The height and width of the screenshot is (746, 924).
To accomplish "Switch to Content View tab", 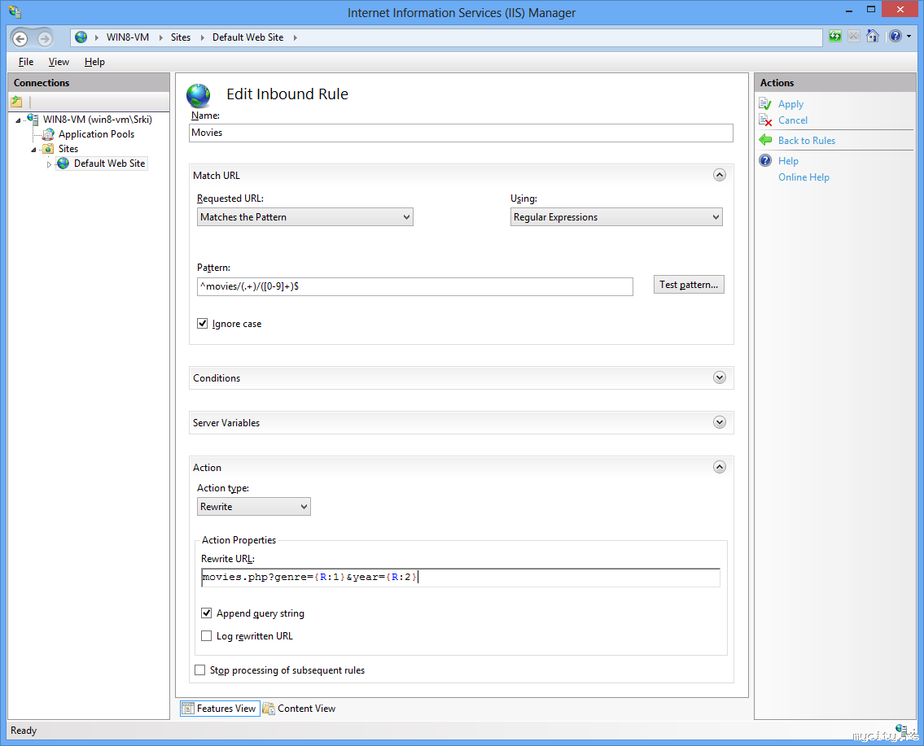I will [300, 709].
